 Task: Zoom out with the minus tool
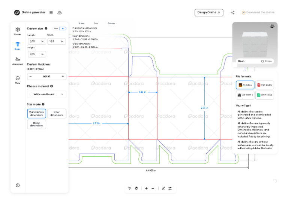153,188
